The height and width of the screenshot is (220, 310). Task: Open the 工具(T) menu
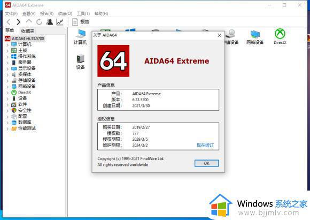tap(83, 13)
